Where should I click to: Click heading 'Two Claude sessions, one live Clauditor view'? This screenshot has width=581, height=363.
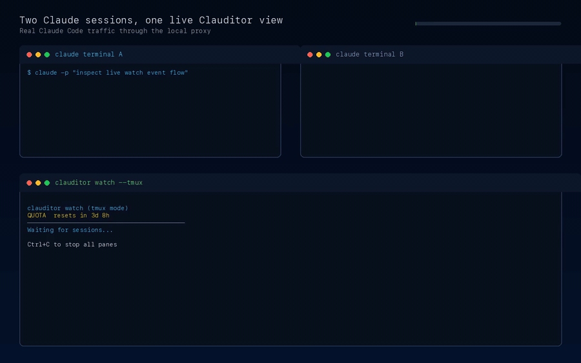click(151, 20)
